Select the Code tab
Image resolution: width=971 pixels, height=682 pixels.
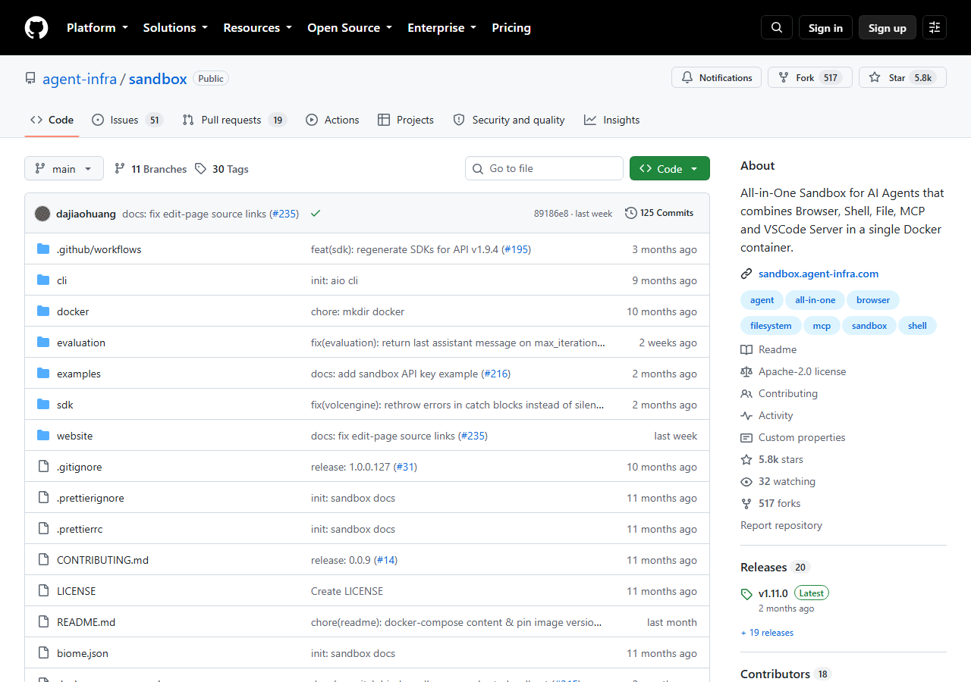coord(52,120)
